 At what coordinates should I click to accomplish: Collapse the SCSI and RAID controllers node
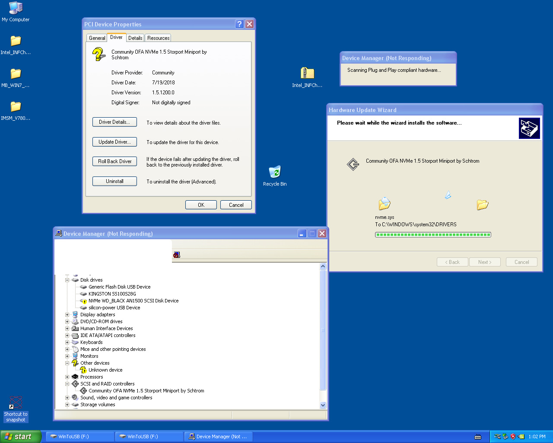point(67,384)
